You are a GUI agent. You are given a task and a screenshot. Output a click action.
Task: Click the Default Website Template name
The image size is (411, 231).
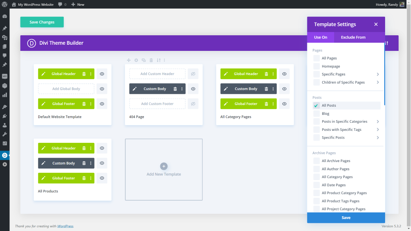[x=60, y=117]
